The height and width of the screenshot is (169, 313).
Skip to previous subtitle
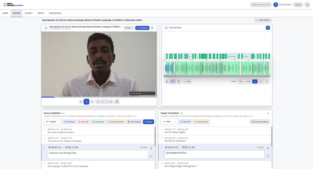pyautogui.click(x=81, y=101)
